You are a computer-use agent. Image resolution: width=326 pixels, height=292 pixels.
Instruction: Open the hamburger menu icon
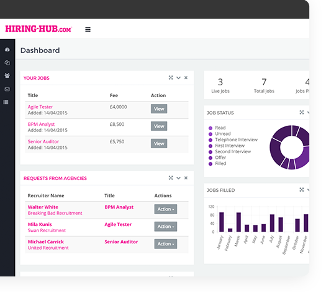click(88, 30)
